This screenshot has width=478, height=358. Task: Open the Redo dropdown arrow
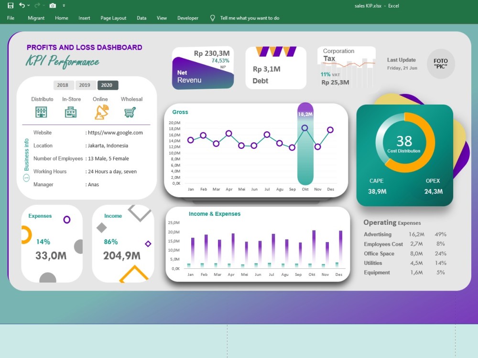(x=43, y=5)
